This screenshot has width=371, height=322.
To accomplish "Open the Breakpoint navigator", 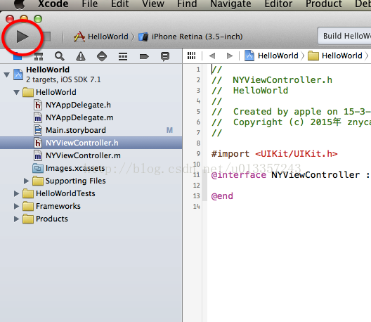I will pos(144,56).
